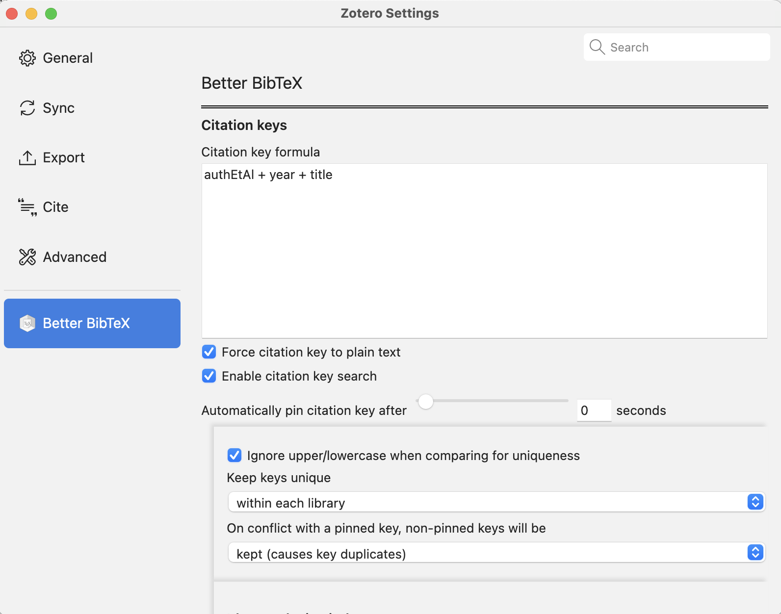Uncheck Force citation key to plain text

[209, 352]
